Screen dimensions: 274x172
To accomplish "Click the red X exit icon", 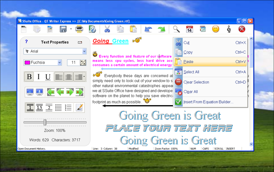I will coord(242,29).
